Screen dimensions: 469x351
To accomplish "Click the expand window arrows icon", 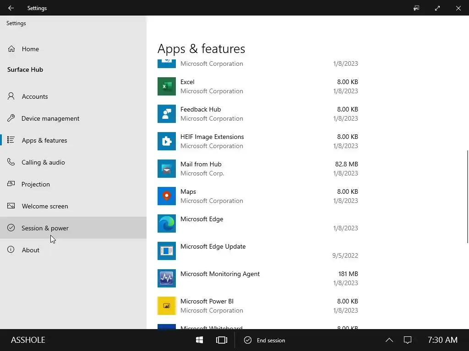I will point(437,8).
